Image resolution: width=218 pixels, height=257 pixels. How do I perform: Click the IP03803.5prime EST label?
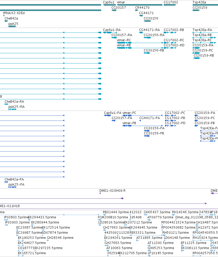(x=16, y=217)
